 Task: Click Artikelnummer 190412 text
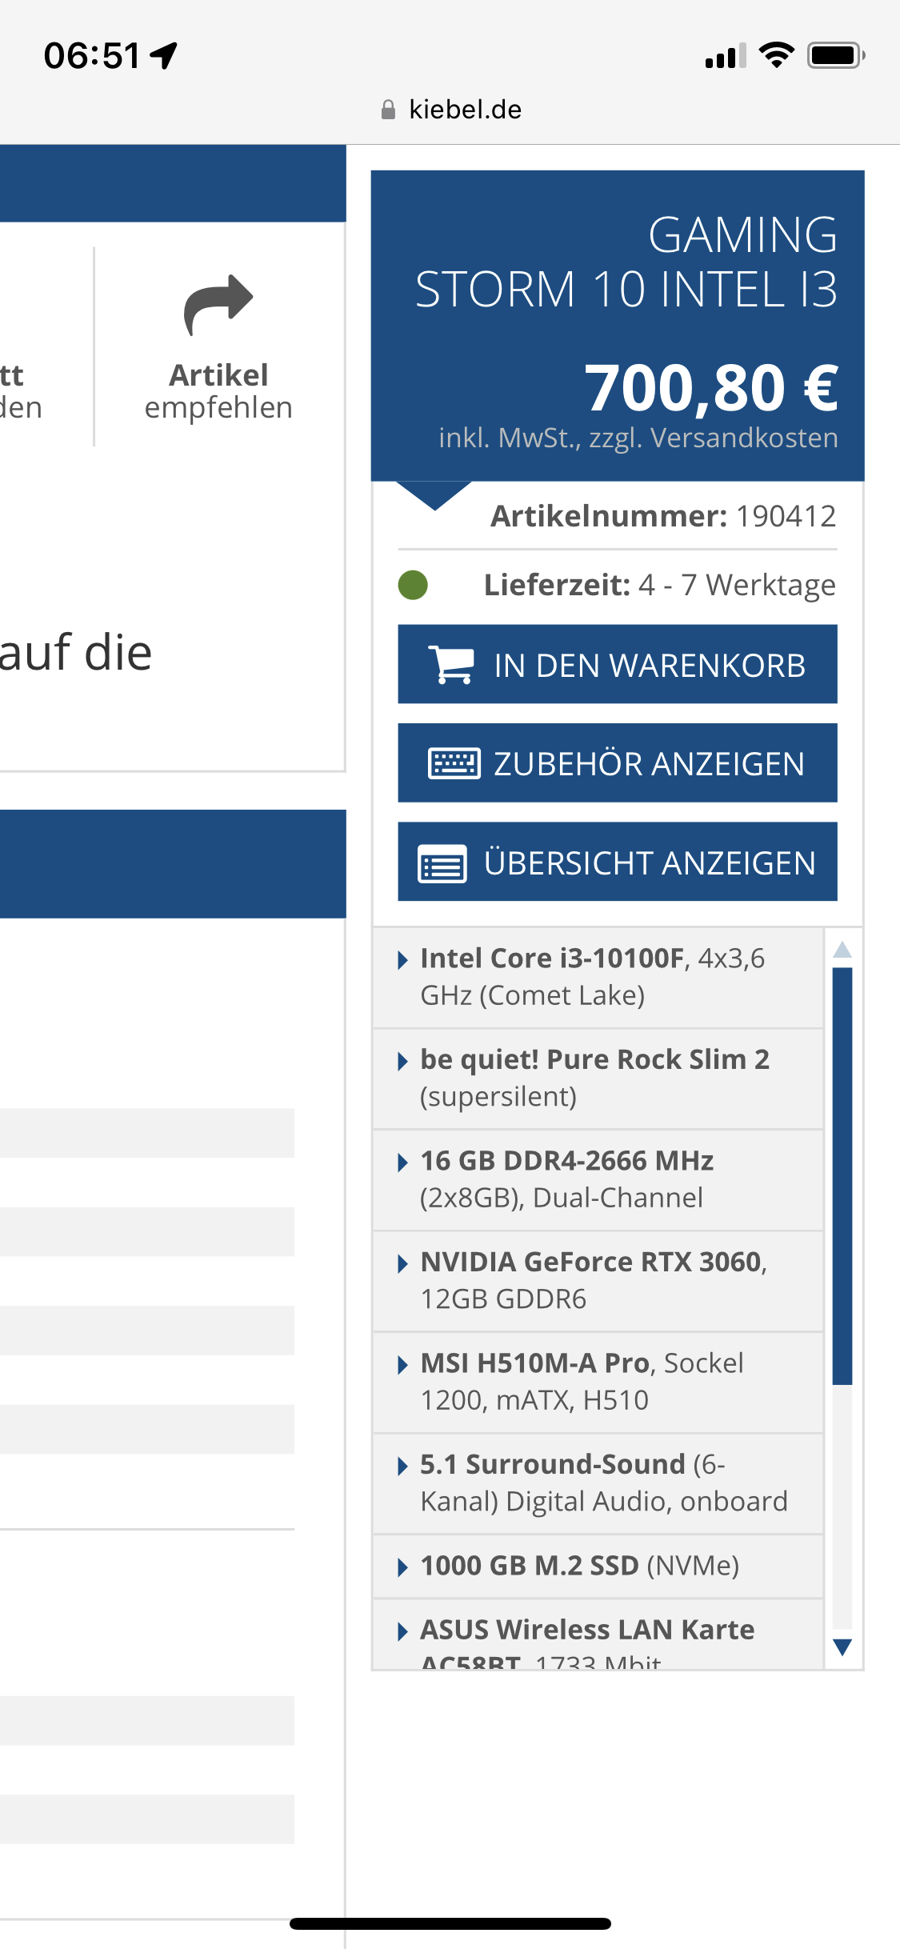(663, 516)
